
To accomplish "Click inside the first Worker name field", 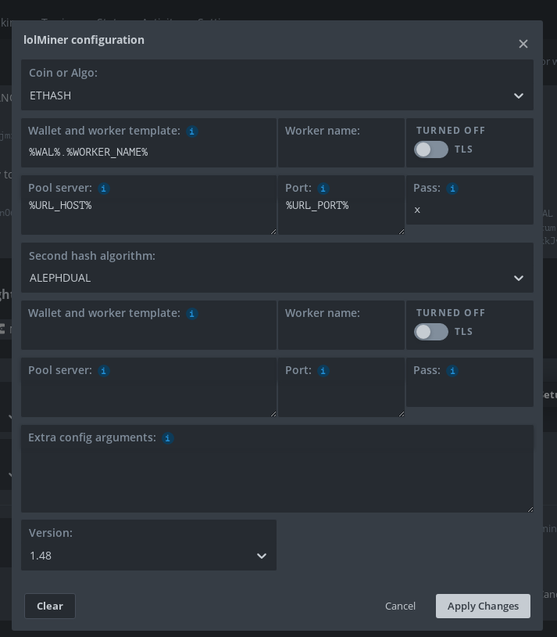I will pos(341,152).
